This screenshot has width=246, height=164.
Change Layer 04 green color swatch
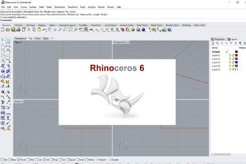click(236, 66)
